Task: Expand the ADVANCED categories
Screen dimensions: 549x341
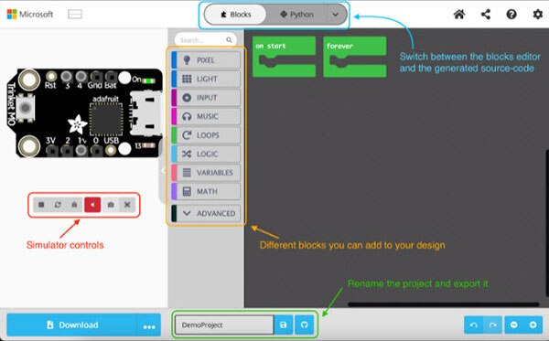Action: 206,213
